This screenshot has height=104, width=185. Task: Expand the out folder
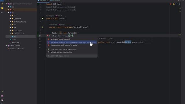tap(9, 10)
